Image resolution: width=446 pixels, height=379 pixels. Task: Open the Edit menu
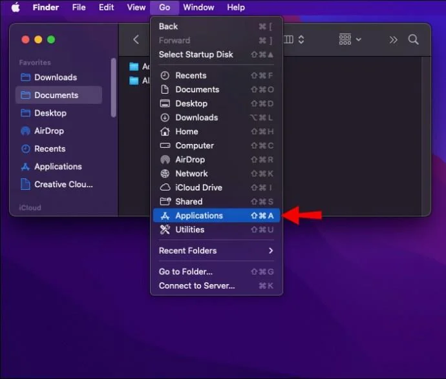click(106, 7)
